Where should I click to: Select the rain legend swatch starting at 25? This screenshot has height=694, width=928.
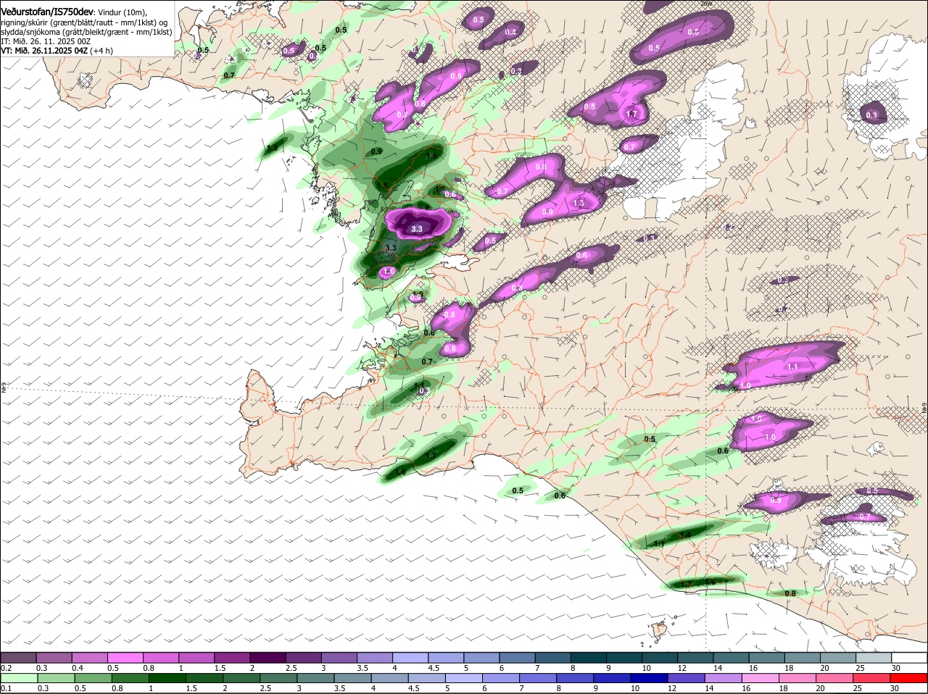(x=872, y=679)
